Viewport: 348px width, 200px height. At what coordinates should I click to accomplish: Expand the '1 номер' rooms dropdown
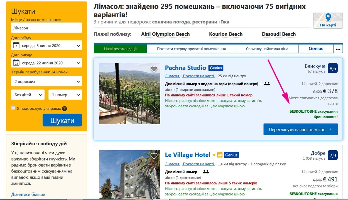[x=65, y=95]
